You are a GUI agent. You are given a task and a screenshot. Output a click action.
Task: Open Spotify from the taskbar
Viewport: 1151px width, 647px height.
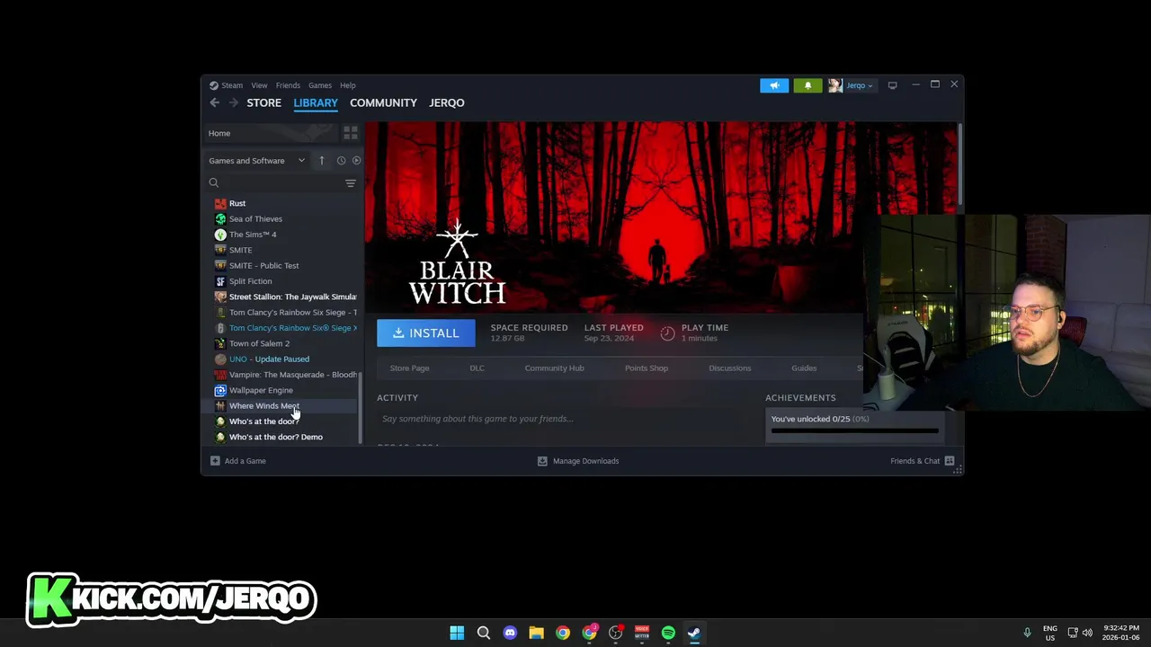click(668, 633)
